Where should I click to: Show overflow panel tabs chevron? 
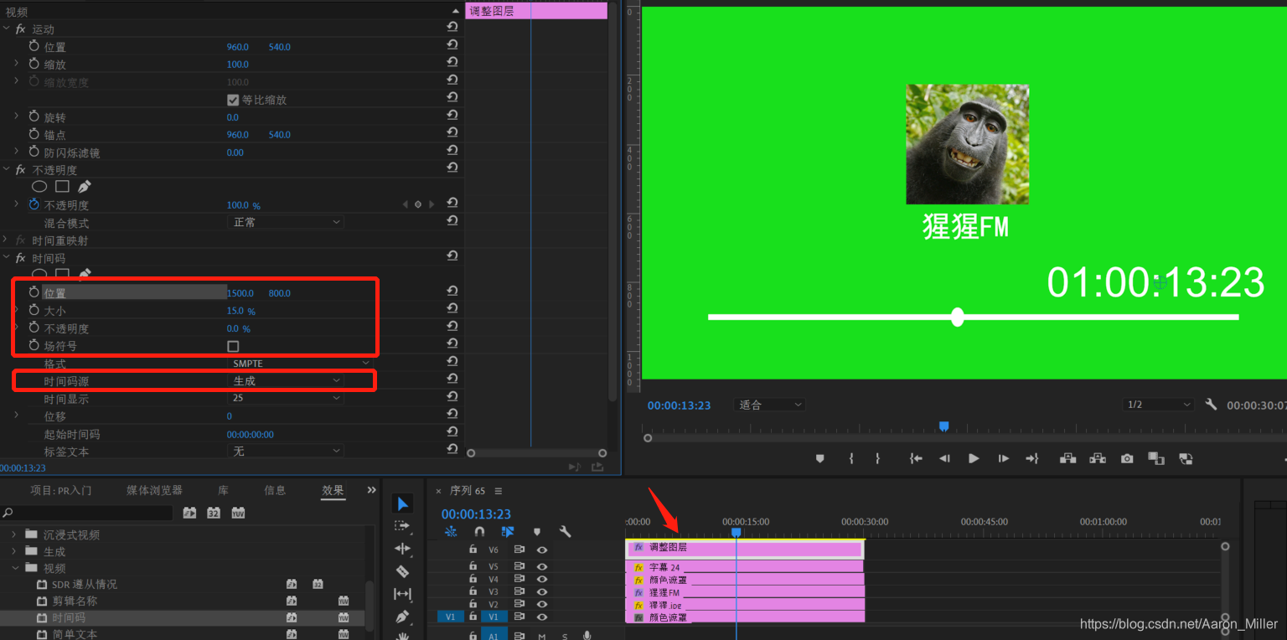coord(371,490)
